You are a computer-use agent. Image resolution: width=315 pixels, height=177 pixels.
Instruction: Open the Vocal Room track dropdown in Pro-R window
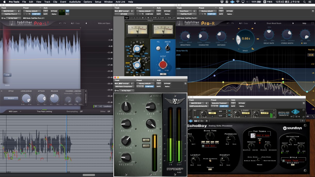point(185,11)
